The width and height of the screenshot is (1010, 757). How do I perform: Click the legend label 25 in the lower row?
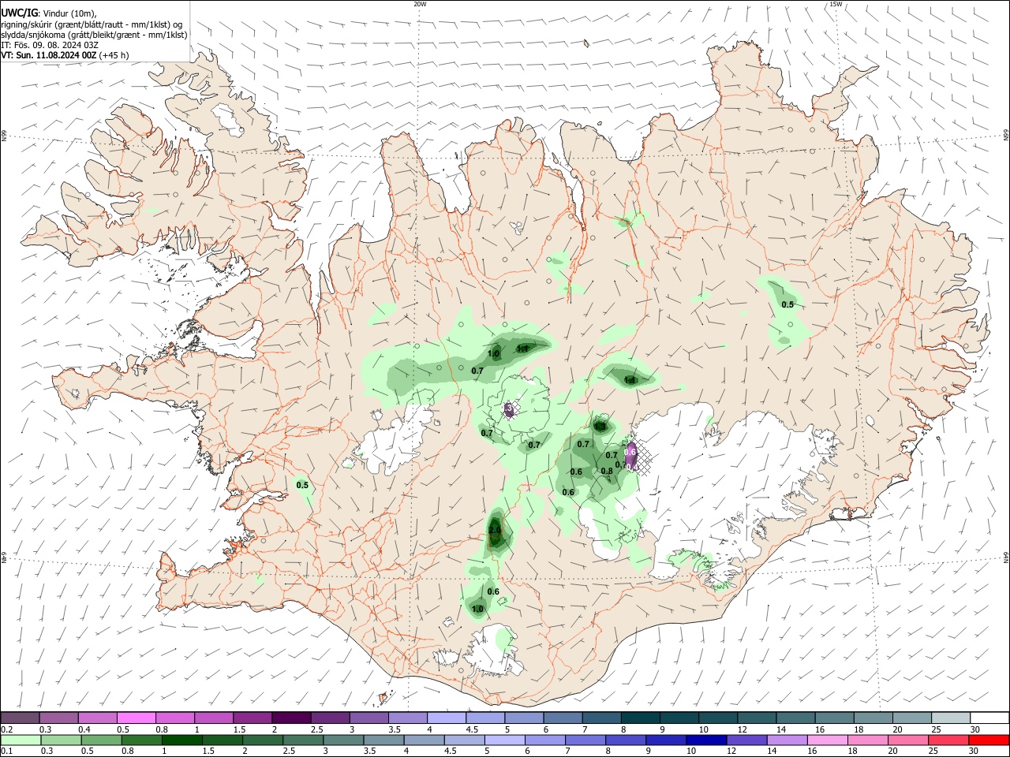934,751
